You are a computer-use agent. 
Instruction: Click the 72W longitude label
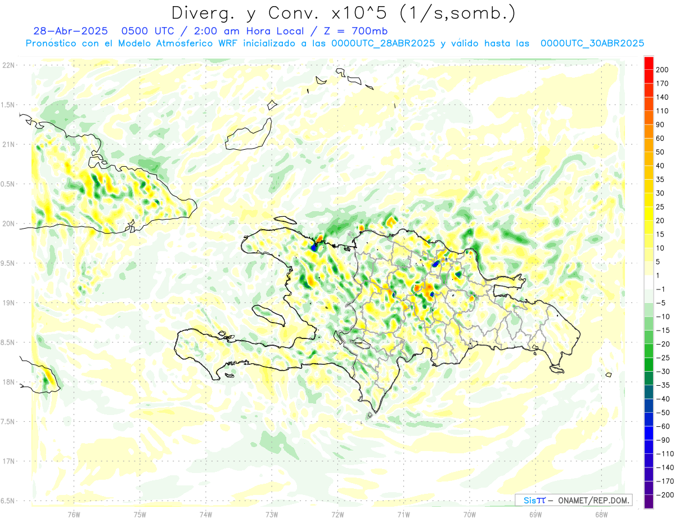[x=337, y=514]
